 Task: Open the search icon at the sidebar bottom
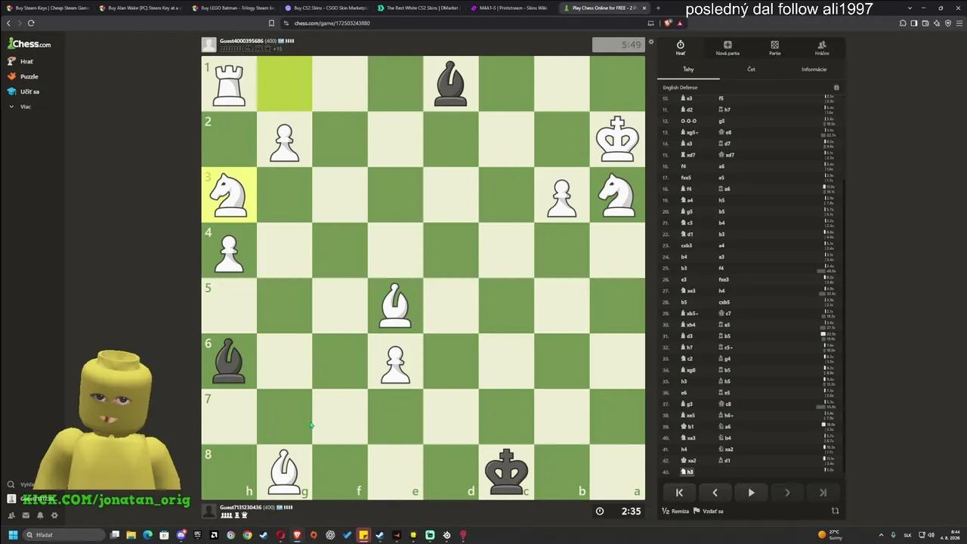11,484
